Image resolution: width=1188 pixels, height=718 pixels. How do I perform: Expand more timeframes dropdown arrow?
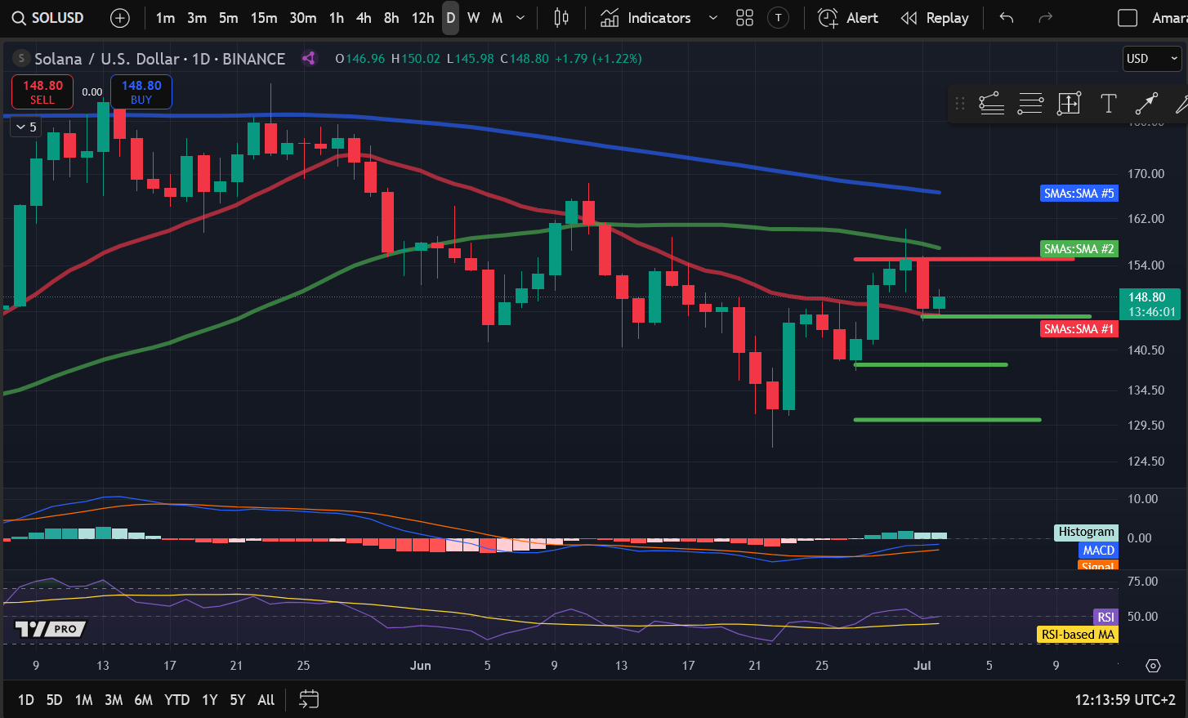pos(520,18)
